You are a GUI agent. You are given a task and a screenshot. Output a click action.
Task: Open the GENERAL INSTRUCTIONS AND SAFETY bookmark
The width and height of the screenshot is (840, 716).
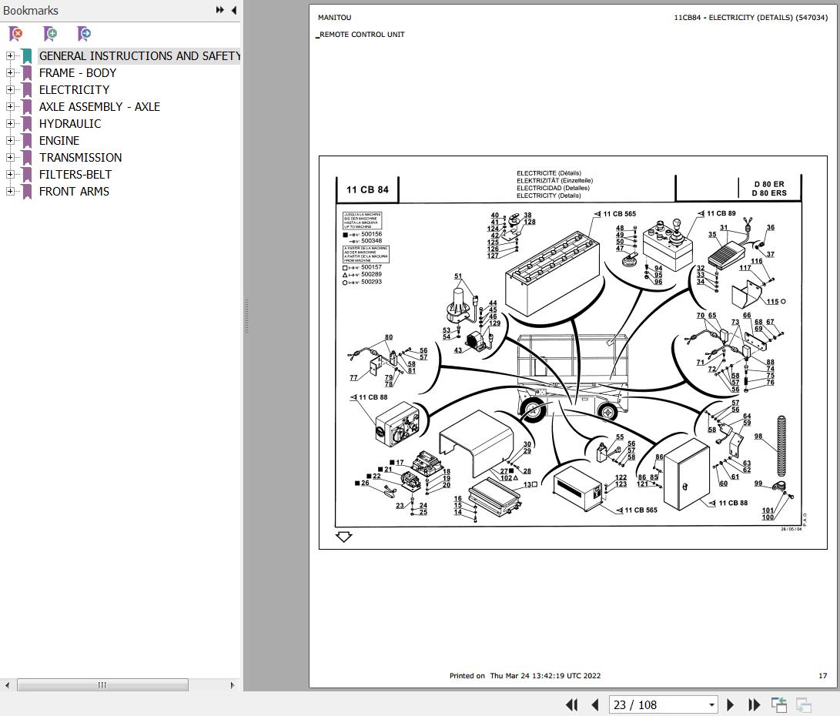[x=139, y=55]
